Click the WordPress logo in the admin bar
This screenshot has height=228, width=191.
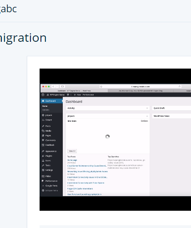[43, 95]
